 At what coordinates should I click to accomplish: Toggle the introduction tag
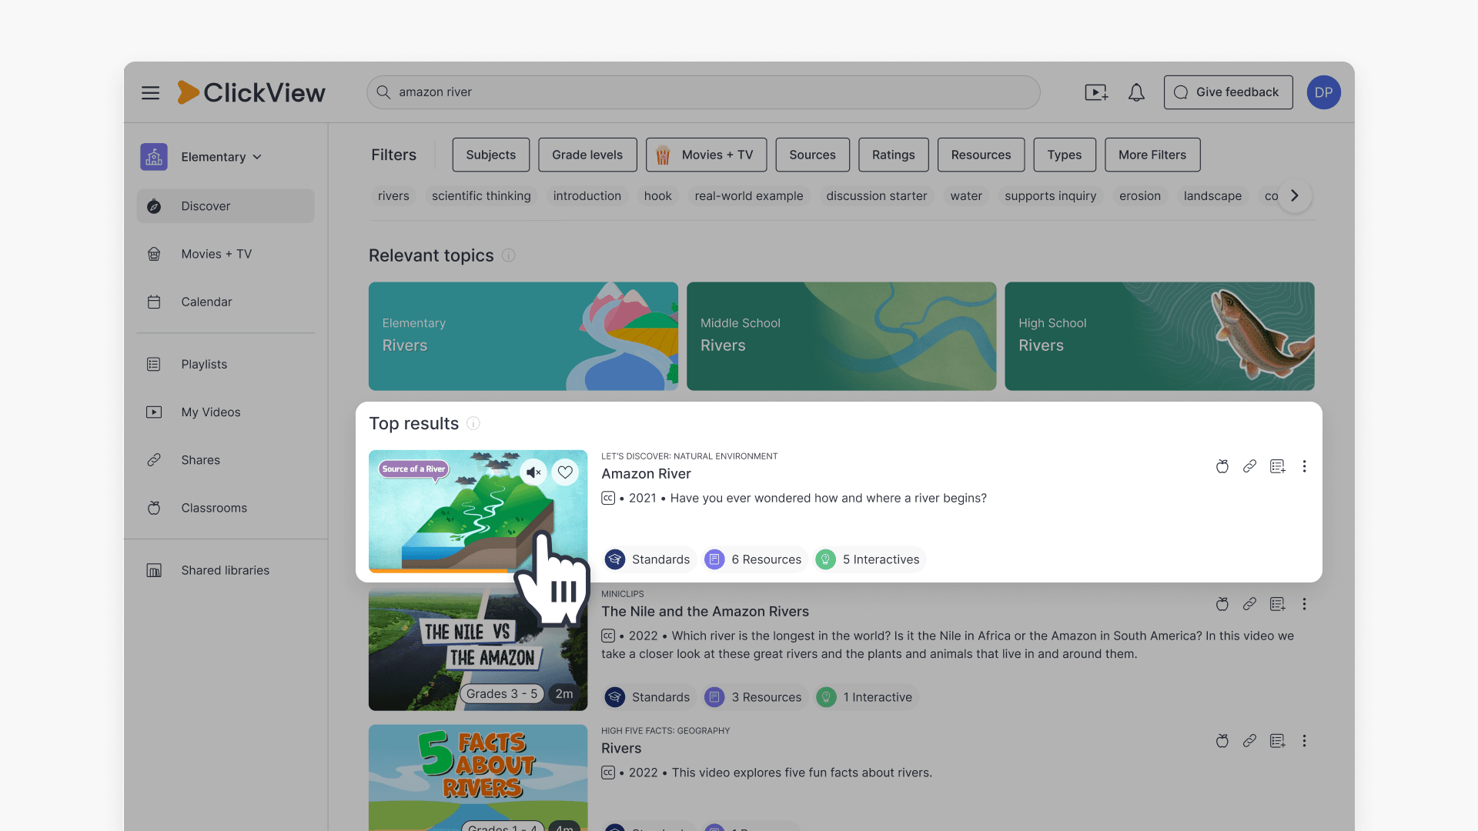click(x=587, y=196)
